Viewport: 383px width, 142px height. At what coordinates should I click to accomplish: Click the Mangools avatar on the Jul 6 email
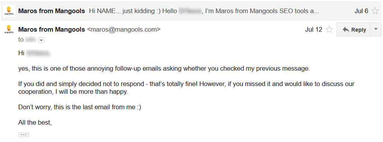(9, 11)
